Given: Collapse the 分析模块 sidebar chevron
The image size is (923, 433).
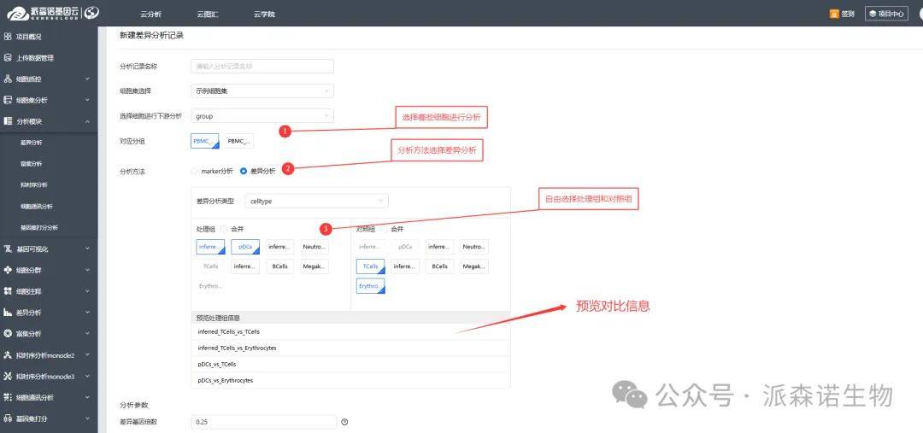Looking at the screenshot, I should [x=87, y=121].
